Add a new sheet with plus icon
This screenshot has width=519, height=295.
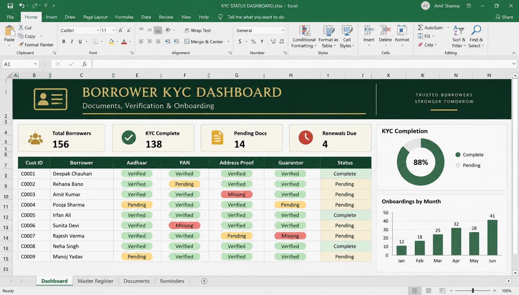tap(204, 281)
